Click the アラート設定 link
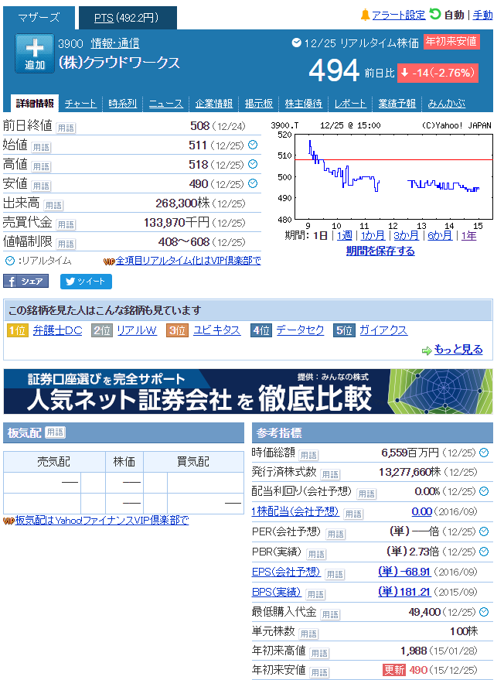The width and height of the screenshot is (504, 680). click(399, 15)
